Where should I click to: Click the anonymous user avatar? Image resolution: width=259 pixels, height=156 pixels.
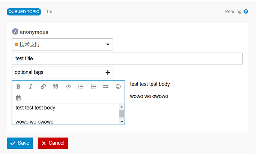click(15, 31)
